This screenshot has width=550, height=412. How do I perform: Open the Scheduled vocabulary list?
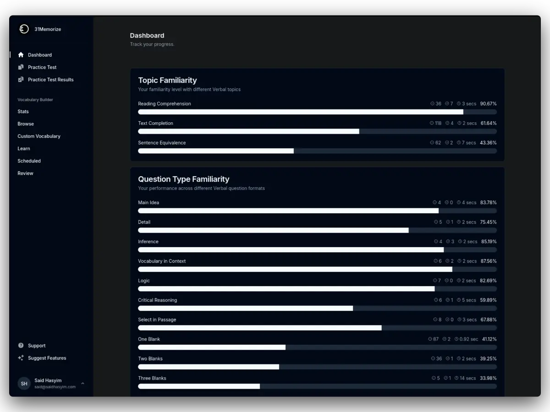click(x=29, y=161)
